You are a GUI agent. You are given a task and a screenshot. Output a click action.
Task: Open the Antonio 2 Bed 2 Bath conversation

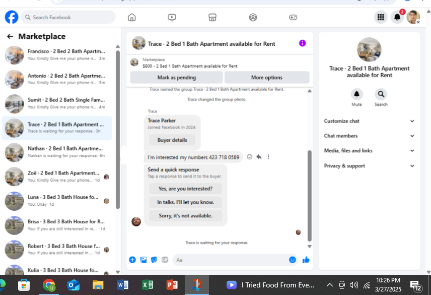(x=57, y=79)
